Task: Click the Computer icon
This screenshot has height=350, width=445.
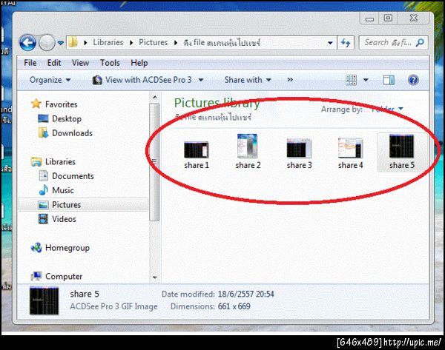Action: [x=36, y=276]
